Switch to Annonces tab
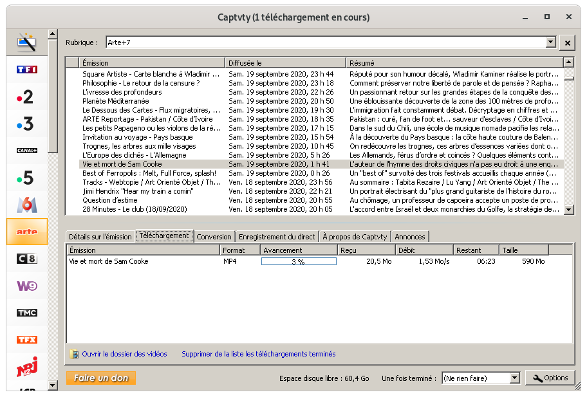The height and width of the screenshot is (397, 587). pos(410,237)
